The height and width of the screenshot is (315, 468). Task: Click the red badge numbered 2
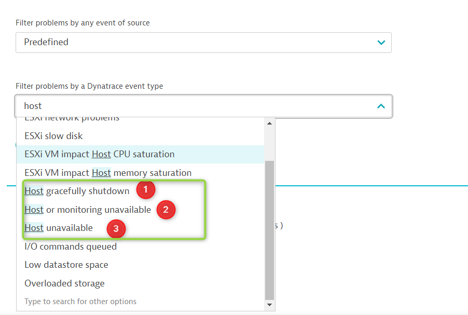point(166,210)
